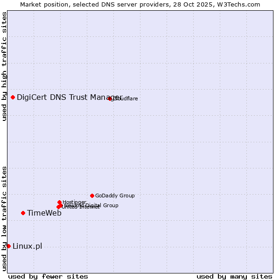Select the GoDaddy Group red marker

click(92, 196)
